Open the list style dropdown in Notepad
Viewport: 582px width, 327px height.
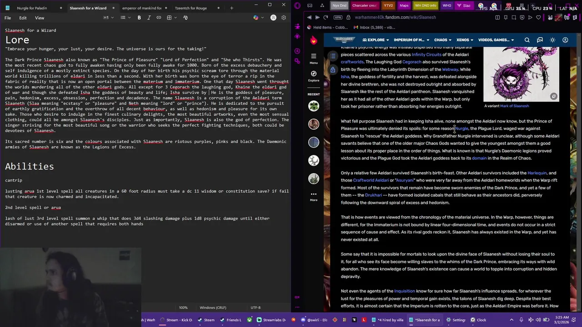[125, 18]
